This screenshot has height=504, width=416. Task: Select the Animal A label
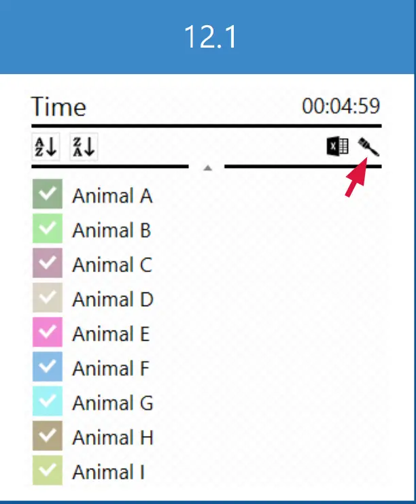point(112,196)
